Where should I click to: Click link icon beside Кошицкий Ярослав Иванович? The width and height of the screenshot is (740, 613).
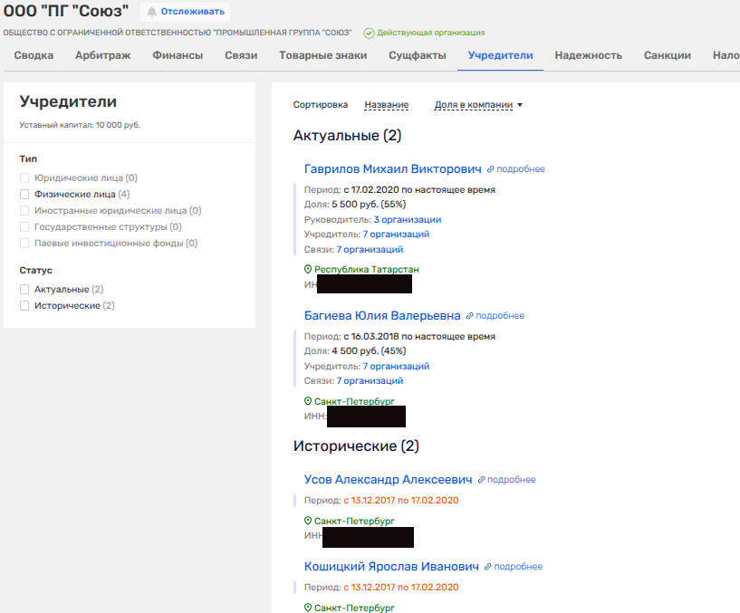click(488, 567)
